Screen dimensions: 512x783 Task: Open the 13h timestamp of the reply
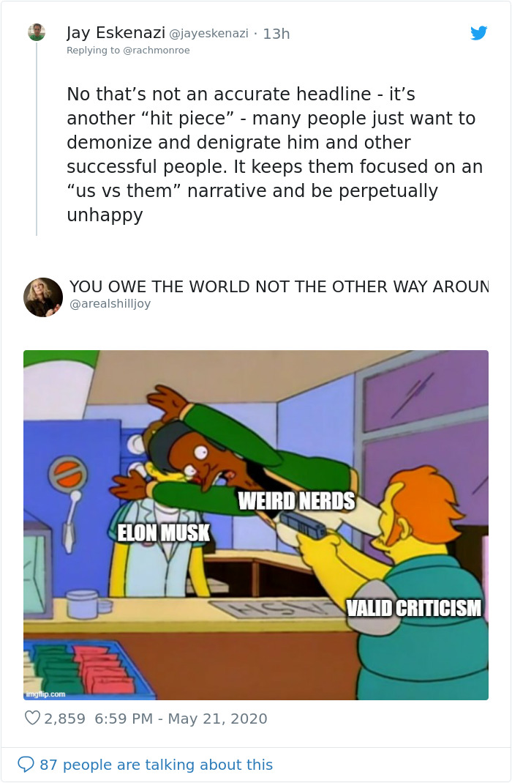276,34
